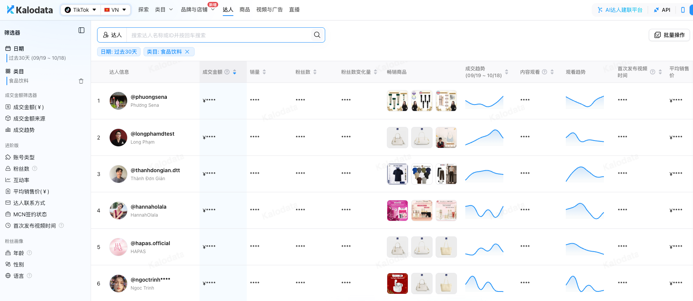The height and width of the screenshot is (301, 693).
Task: Open help icon for 首次发布视频时间 filter
Action: click(61, 225)
